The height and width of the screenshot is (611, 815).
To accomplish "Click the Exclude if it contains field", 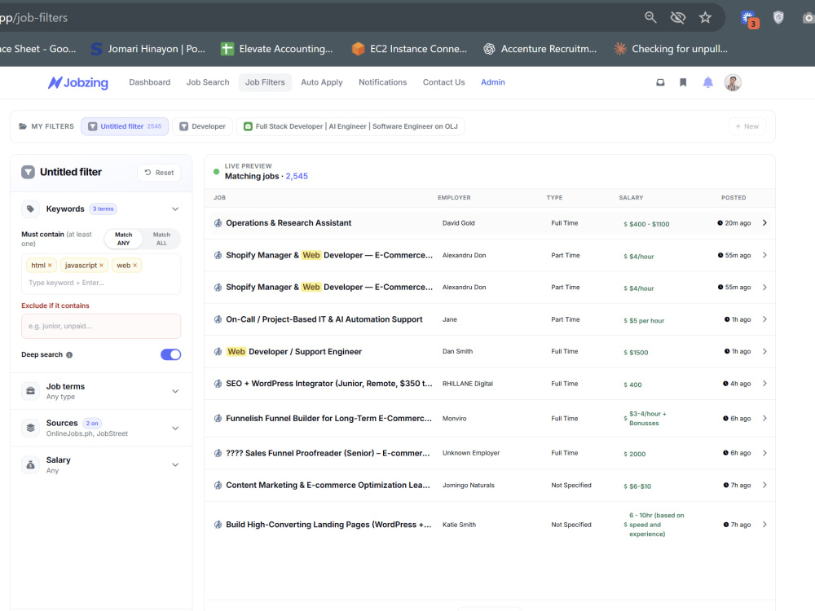I will (101, 327).
